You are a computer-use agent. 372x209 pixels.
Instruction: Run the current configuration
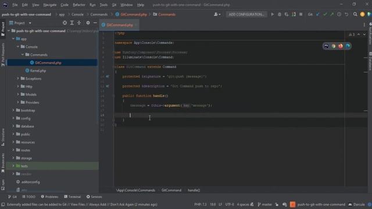click(x=273, y=15)
